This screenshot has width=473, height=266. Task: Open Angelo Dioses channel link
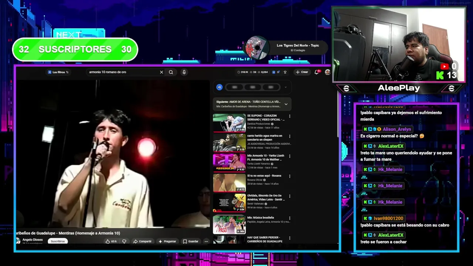tap(33, 240)
